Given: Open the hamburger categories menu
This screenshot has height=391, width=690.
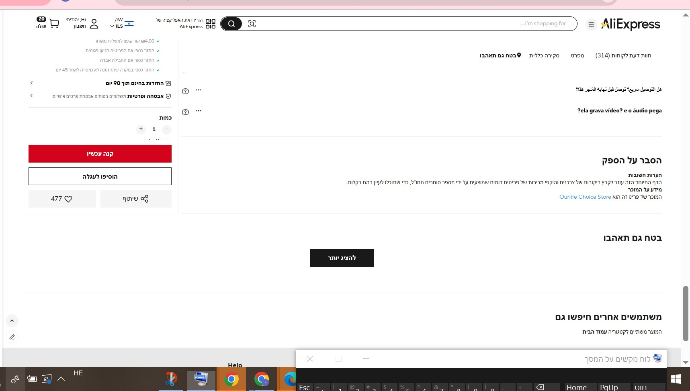Looking at the screenshot, I should click(591, 24).
